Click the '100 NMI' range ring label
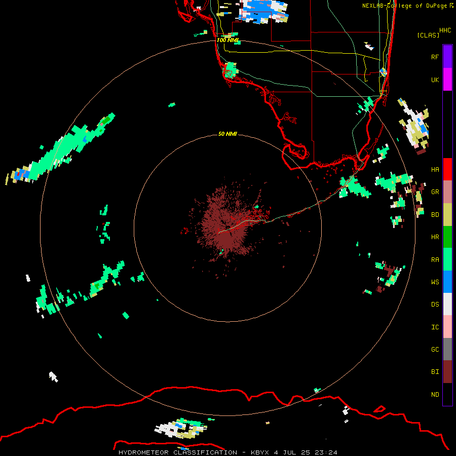This screenshot has height=456, width=456. click(x=227, y=40)
